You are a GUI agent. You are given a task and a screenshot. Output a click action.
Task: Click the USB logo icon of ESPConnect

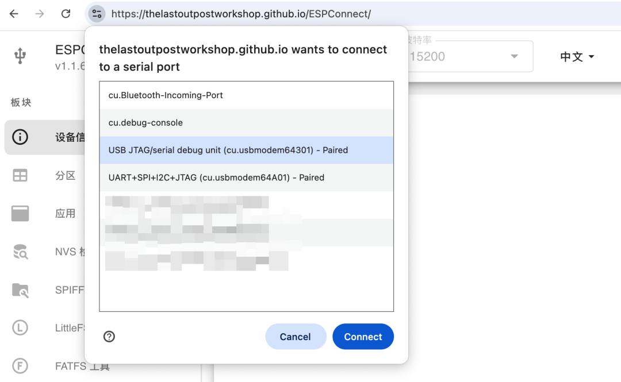tap(20, 56)
